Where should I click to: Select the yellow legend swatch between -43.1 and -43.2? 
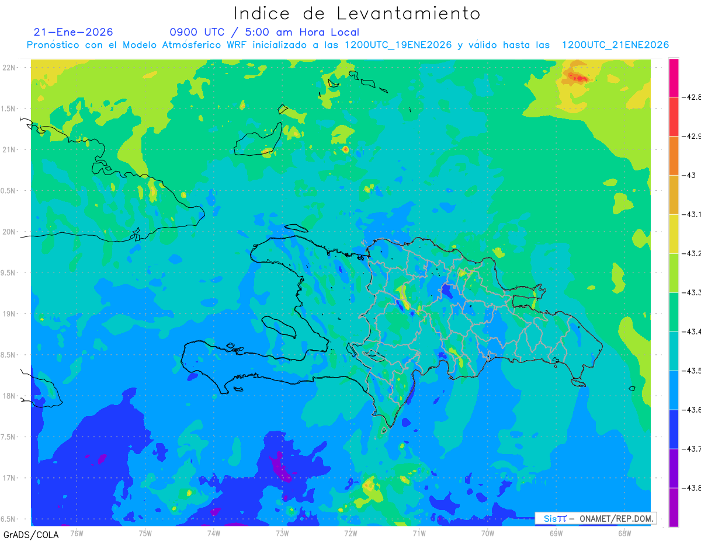674,233
